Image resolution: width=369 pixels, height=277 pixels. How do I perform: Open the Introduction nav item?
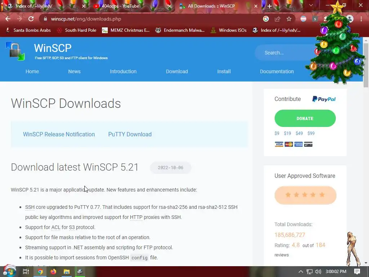[x=123, y=71]
